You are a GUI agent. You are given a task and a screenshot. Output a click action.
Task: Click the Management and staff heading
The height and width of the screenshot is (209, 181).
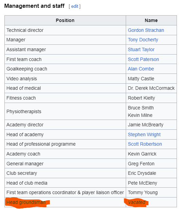click(x=35, y=6)
